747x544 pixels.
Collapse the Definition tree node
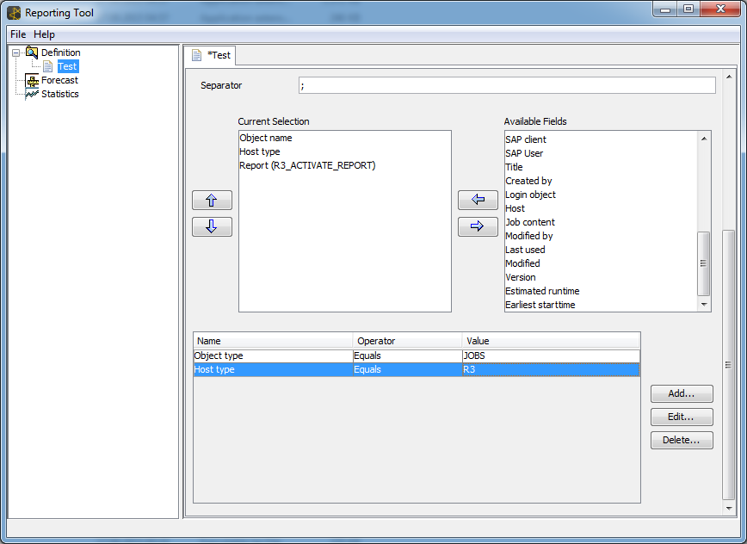click(15, 53)
